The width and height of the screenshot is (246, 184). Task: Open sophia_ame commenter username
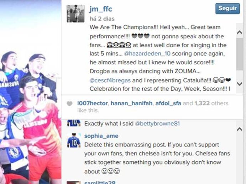tap(101, 136)
